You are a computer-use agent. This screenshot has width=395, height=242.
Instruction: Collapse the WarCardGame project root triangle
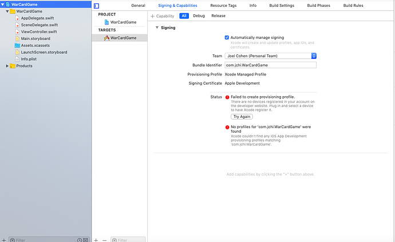tap(2, 4)
